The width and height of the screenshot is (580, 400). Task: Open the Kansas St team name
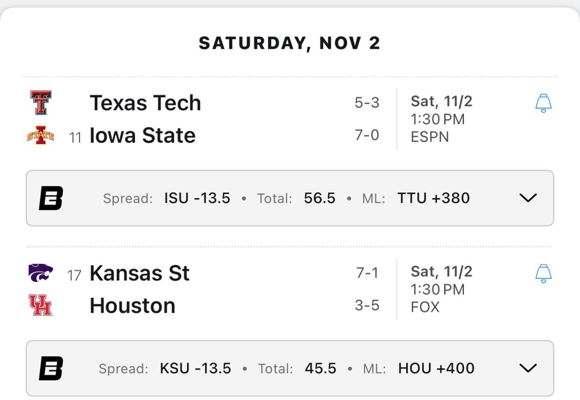click(x=140, y=273)
